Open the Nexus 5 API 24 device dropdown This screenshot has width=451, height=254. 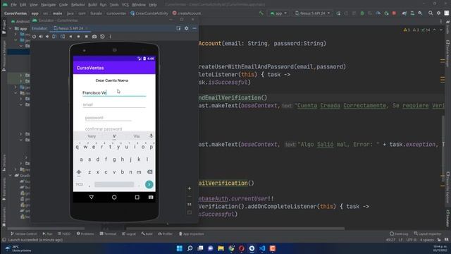coord(313,13)
